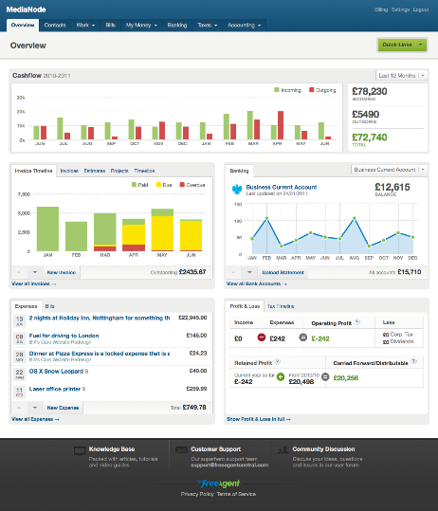The image size is (438, 511).
Task: Click the Retained Profit help icon
Action: [278, 362]
